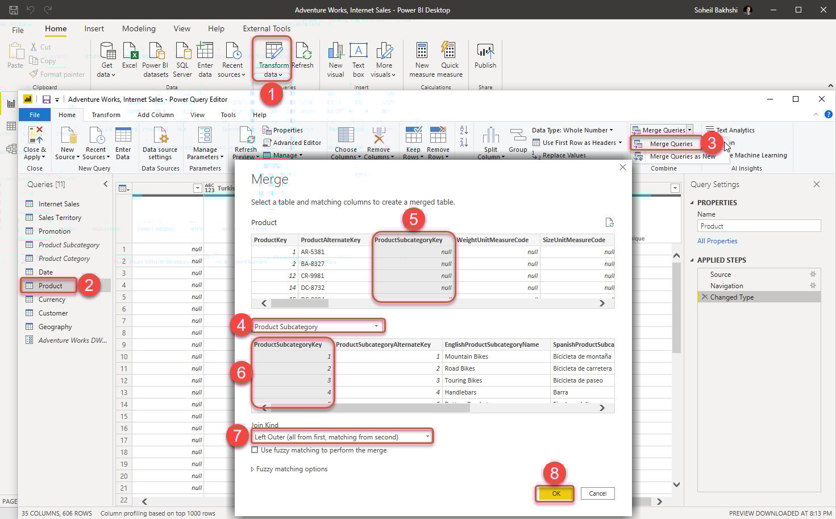The image size is (836, 519).
Task: Click Replace Values button
Action: click(x=559, y=155)
